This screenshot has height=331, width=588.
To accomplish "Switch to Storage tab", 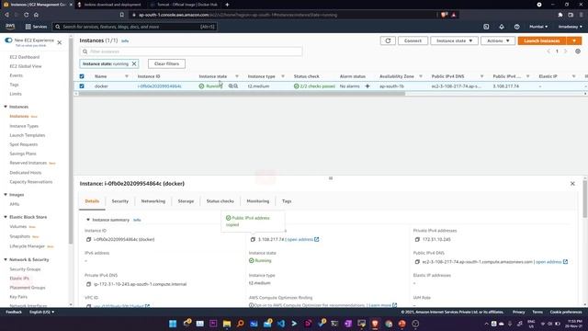I will (x=186, y=201).
